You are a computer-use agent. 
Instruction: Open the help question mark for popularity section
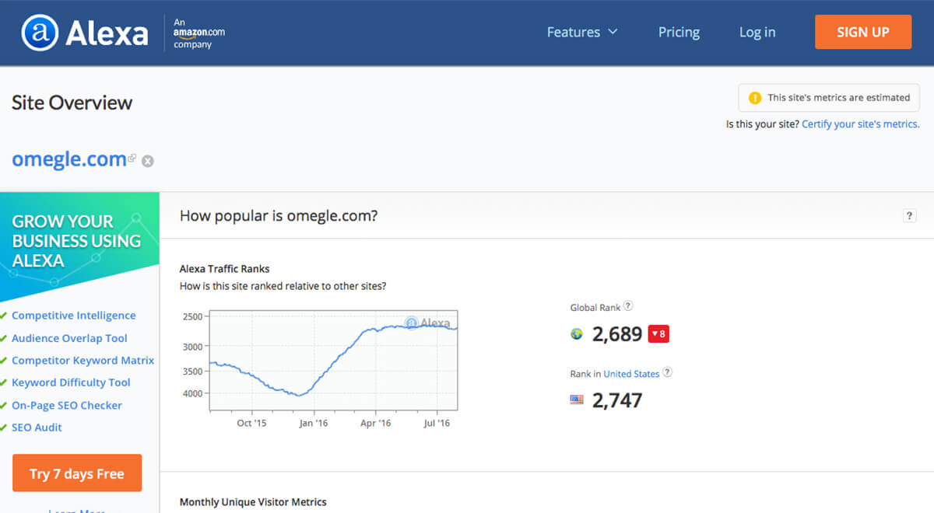(909, 216)
